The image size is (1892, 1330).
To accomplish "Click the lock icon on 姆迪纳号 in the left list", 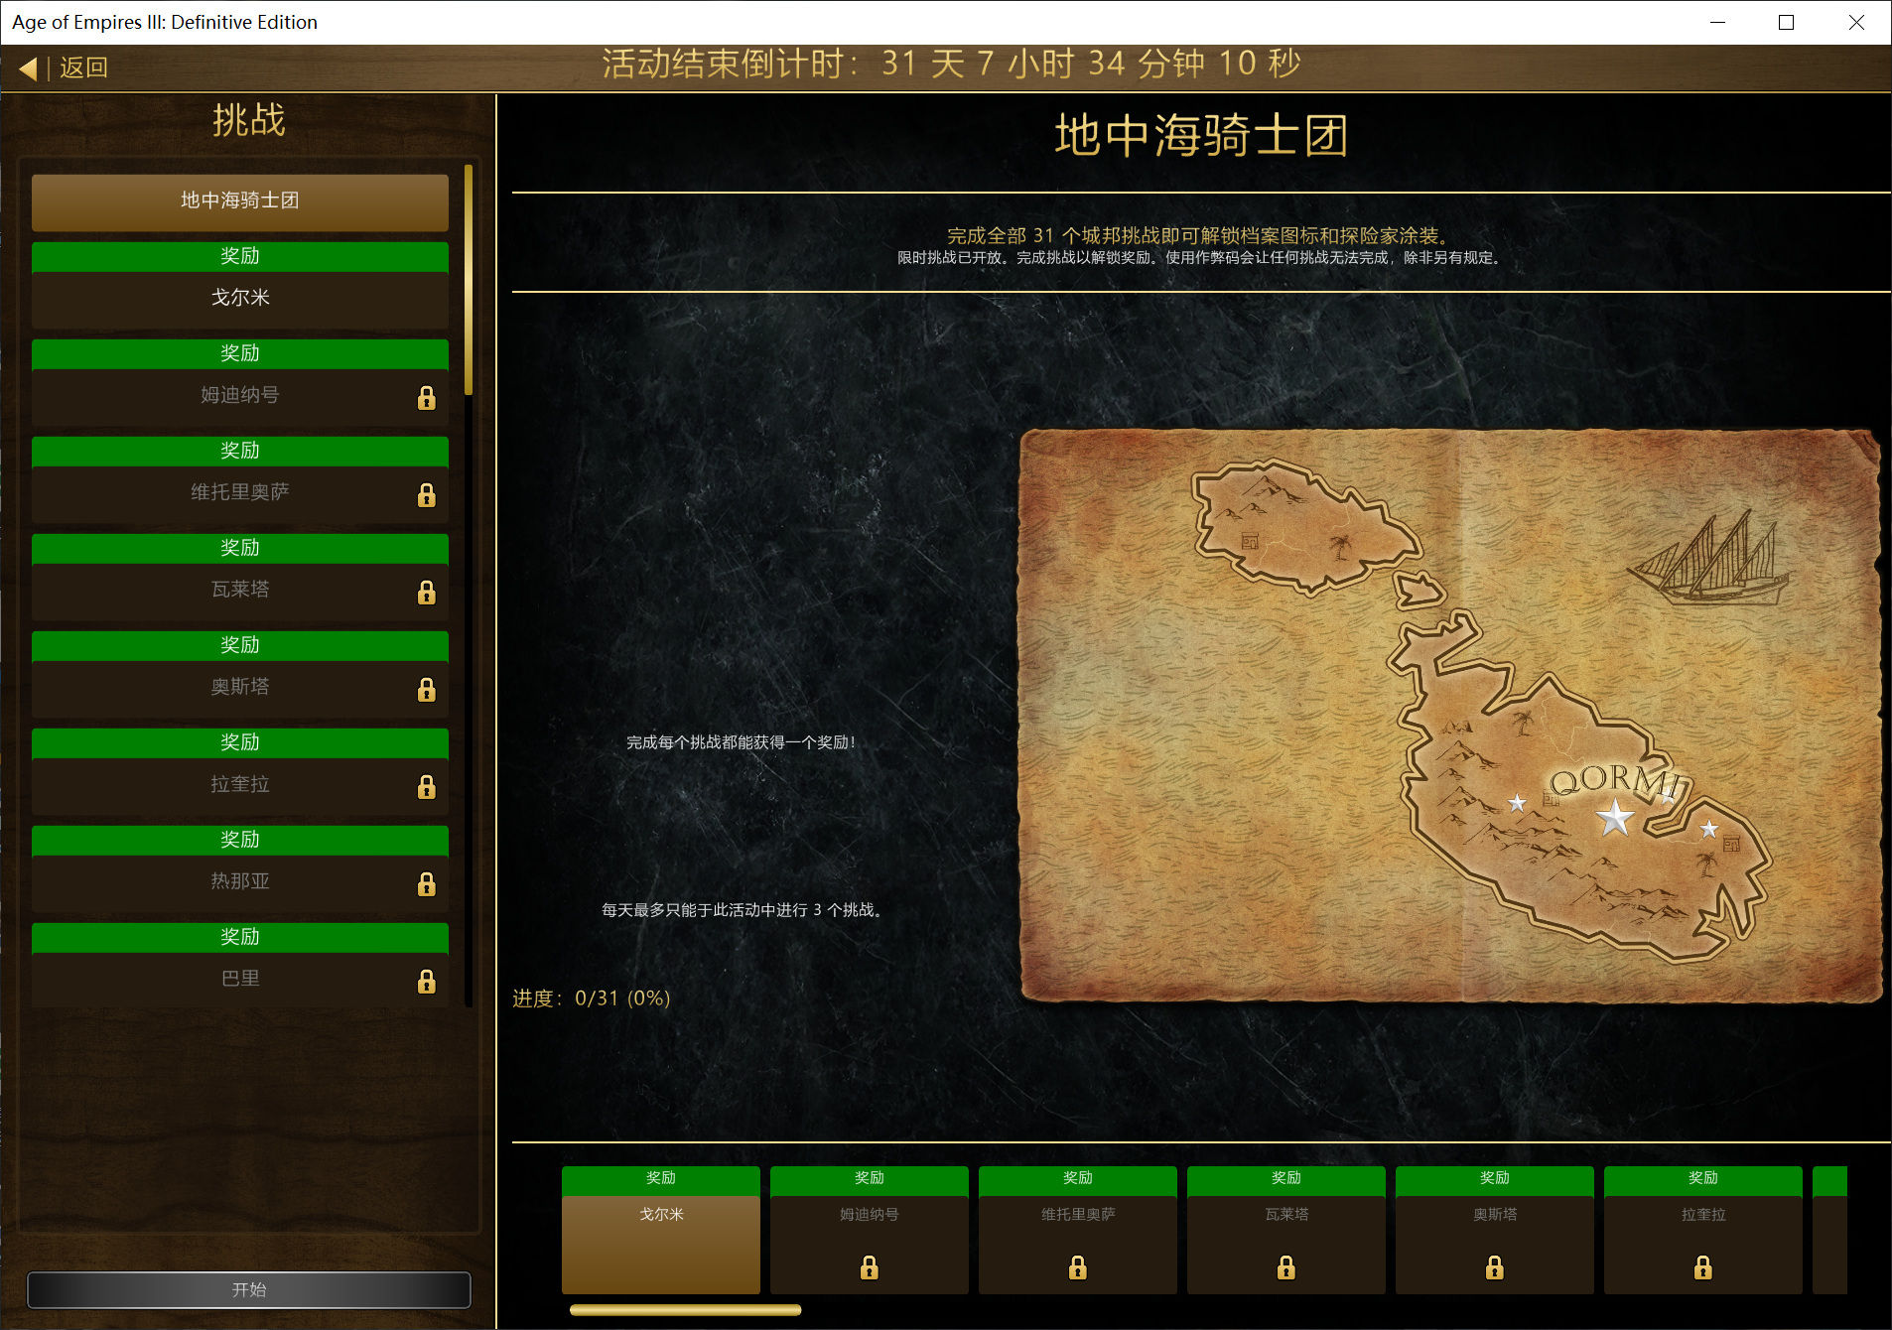I will pos(427,397).
